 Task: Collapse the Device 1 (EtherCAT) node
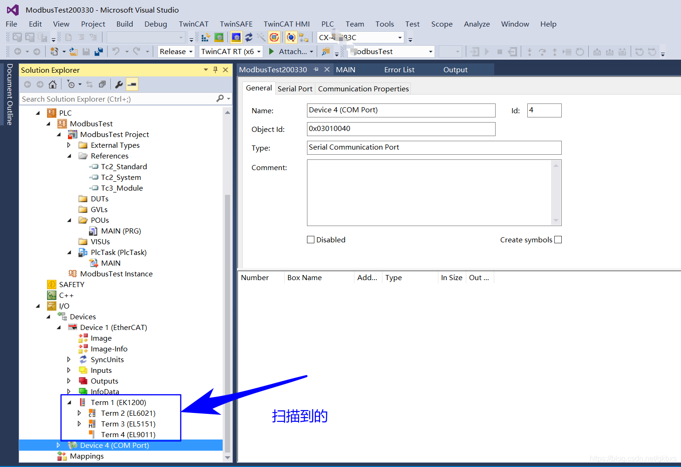click(x=58, y=327)
